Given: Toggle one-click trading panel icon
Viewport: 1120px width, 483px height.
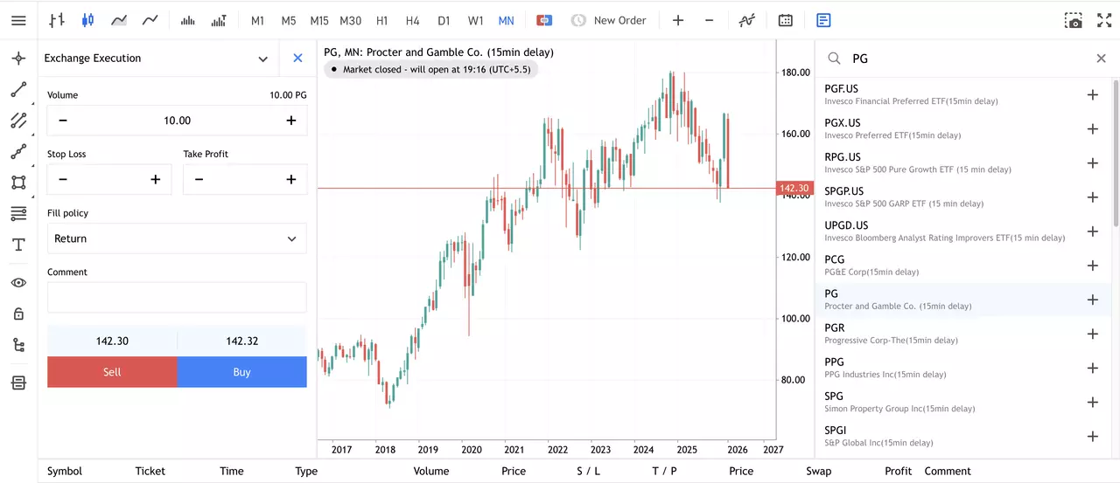Looking at the screenshot, I should [x=544, y=20].
